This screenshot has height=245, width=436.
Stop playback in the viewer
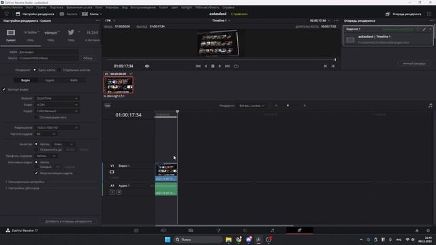[213, 66]
